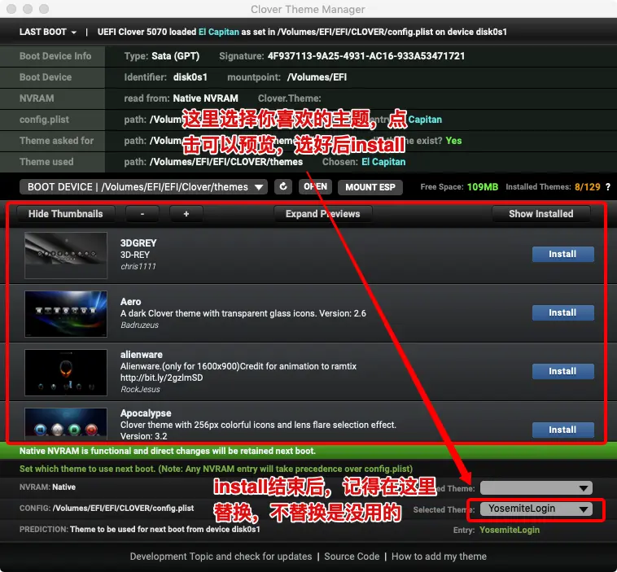This screenshot has width=617, height=572.
Task: Click the Installed Themes 8/129 count
Action: click(x=588, y=187)
